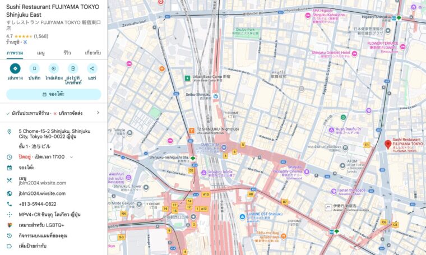This screenshot has width=426, height=255.
Task: Expand the dine-in and delivery service options
Action: coord(98,113)
